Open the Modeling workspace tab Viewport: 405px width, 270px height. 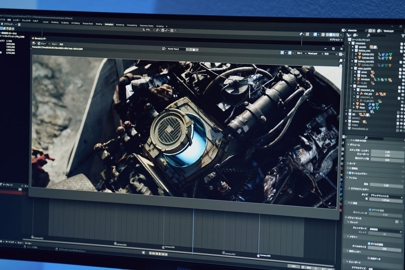point(55,23)
